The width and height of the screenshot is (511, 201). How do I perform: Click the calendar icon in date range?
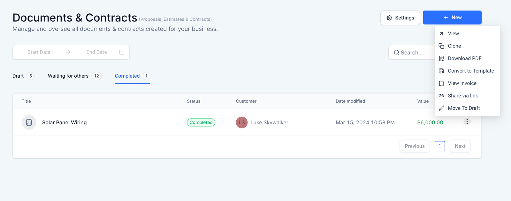[122, 52]
